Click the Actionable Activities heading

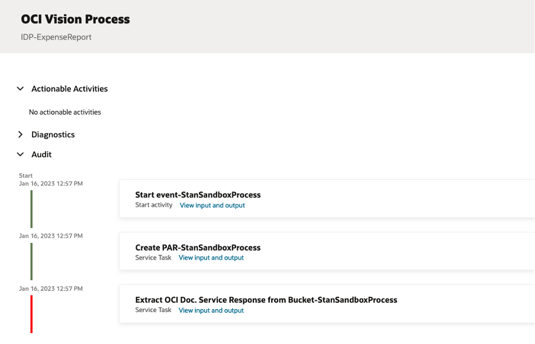(x=69, y=89)
